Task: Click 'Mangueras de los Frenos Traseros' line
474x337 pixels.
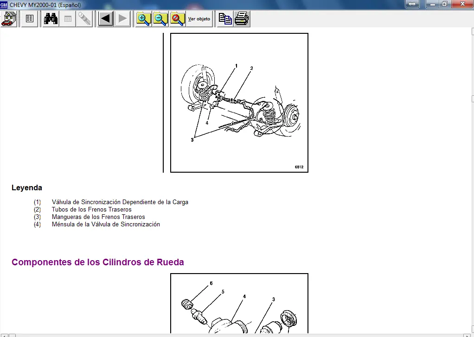Action: coord(98,217)
